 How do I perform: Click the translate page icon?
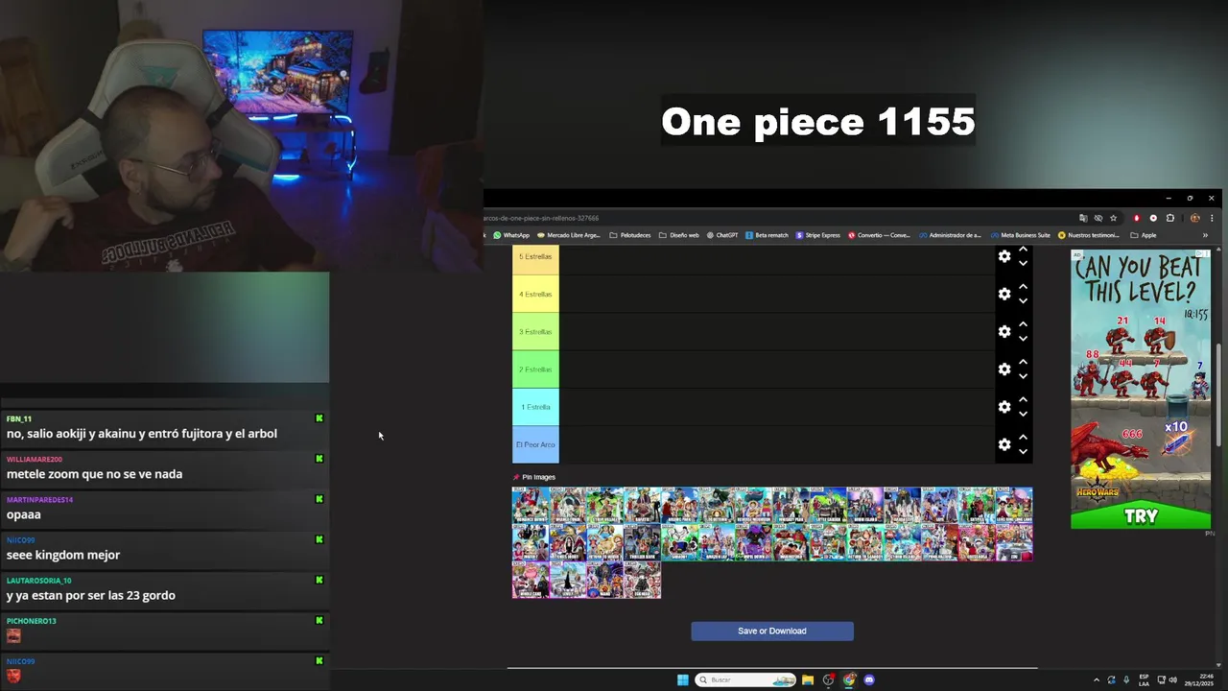[x=1083, y=218]
